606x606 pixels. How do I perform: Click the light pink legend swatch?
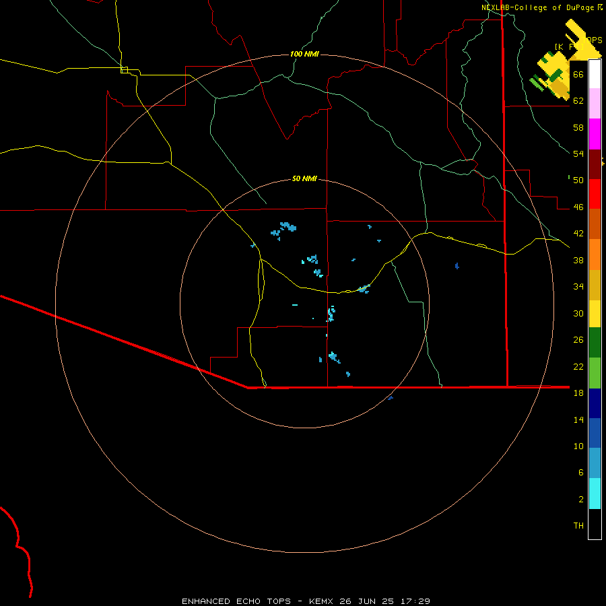click(595, 103)
